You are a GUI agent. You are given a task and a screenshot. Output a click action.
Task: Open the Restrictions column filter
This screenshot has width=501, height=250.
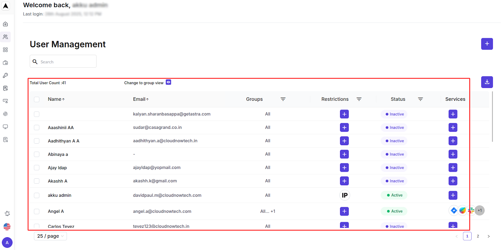(x=359, y=99)
